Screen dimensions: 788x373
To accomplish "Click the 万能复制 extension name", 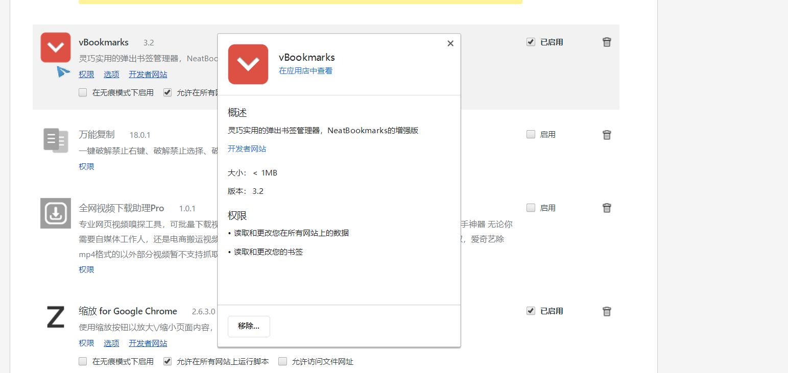I will (97, 135).
